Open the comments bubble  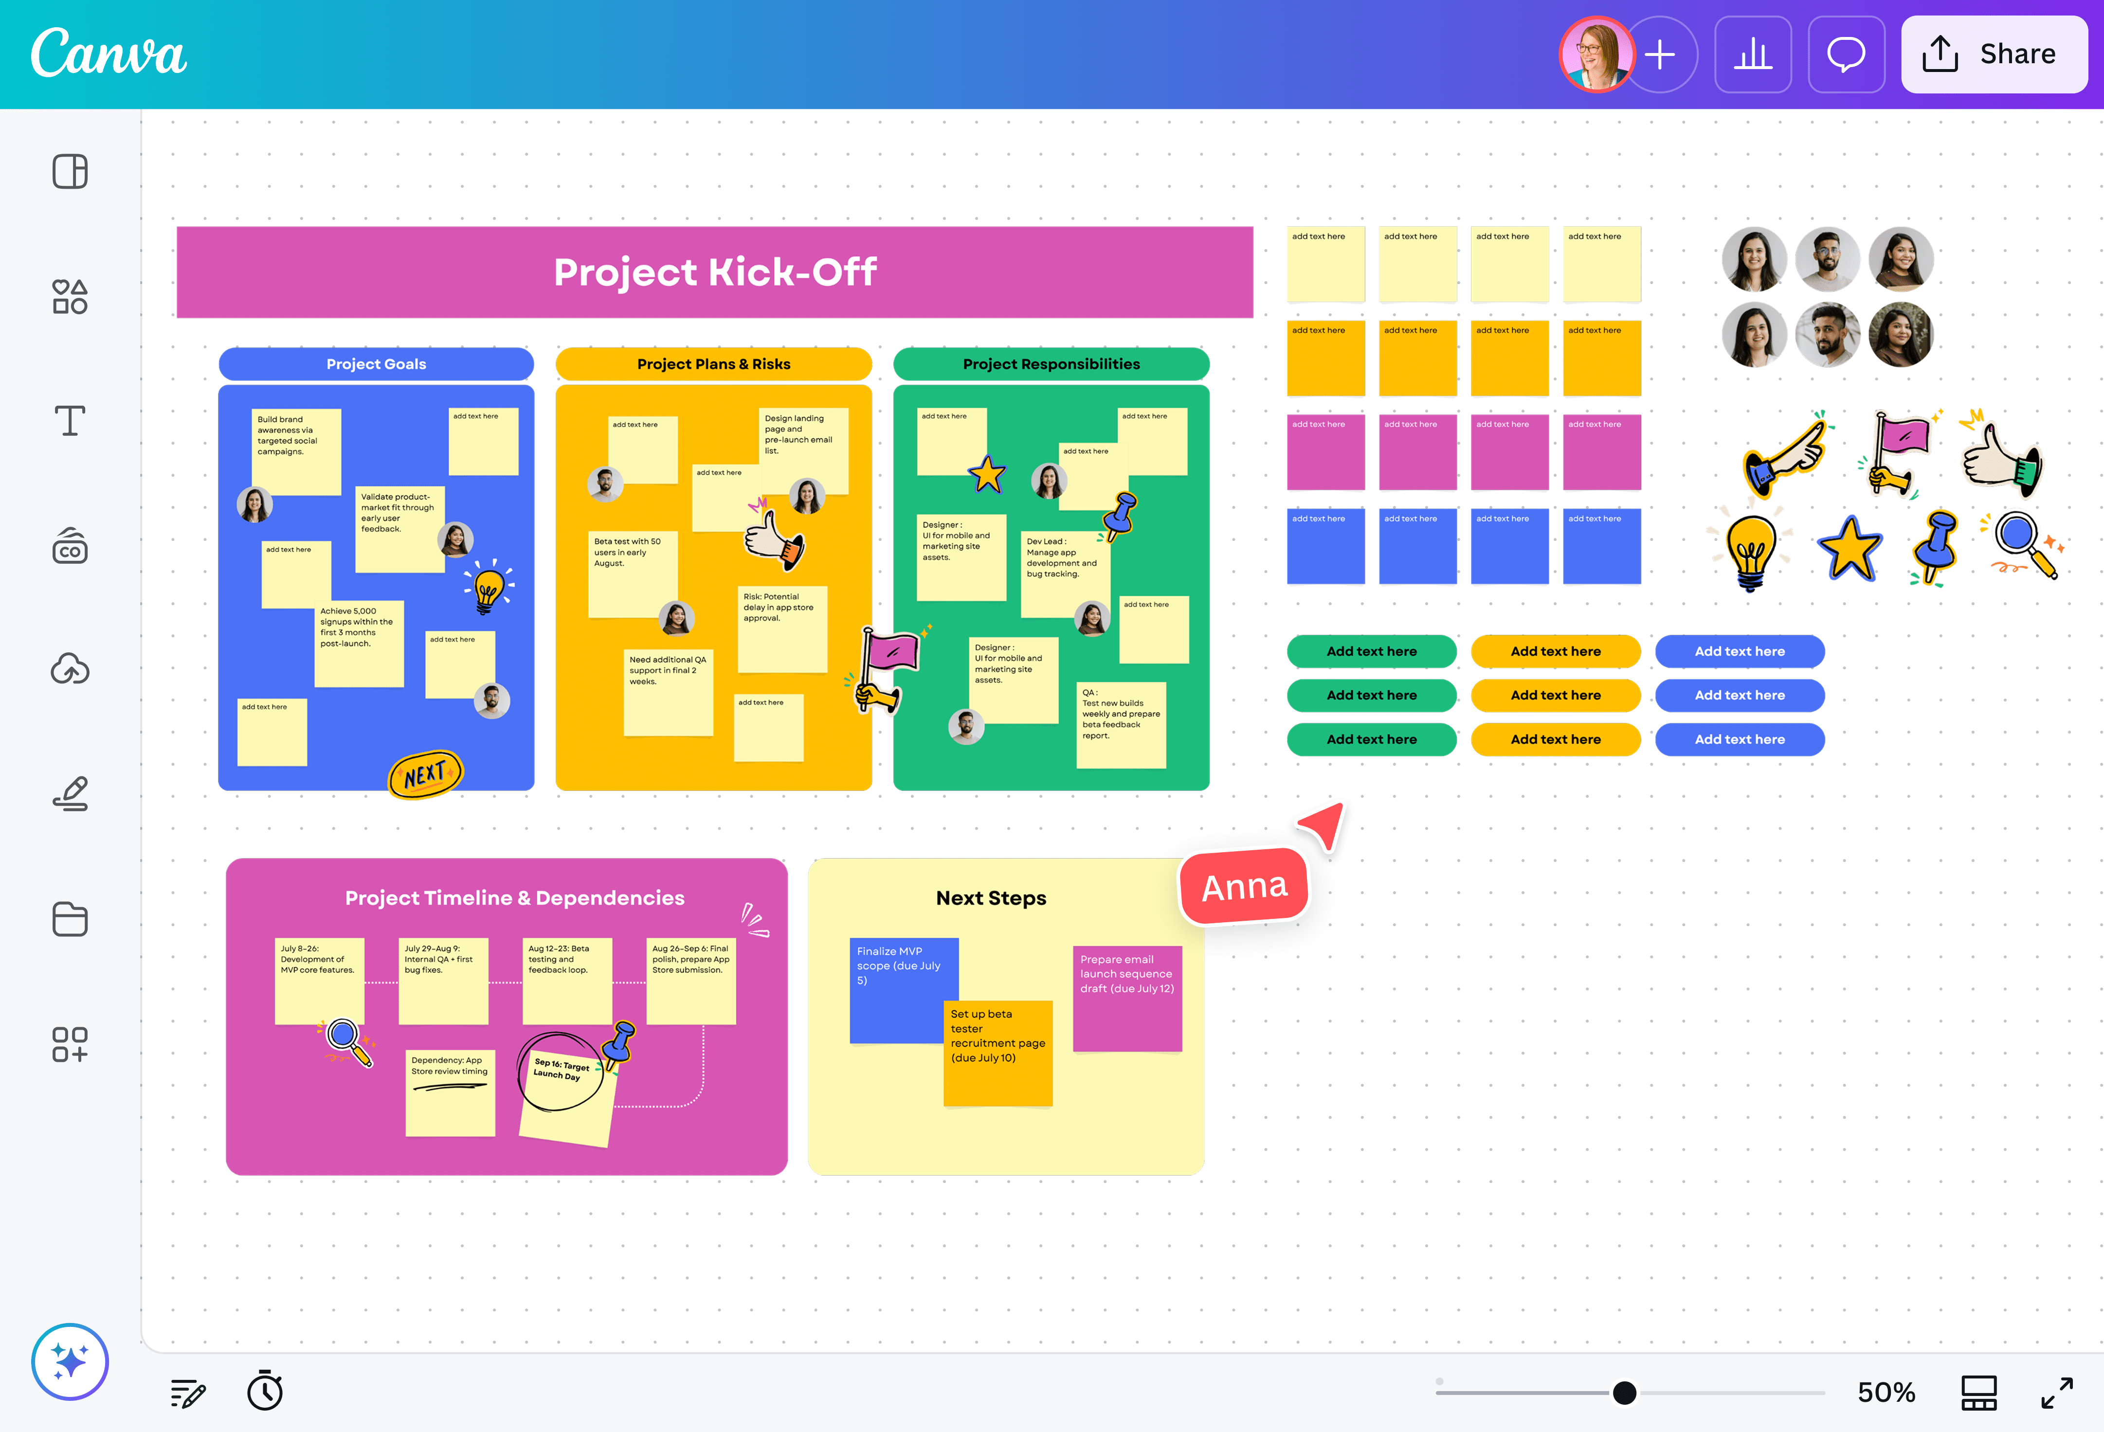[1846, 54]
